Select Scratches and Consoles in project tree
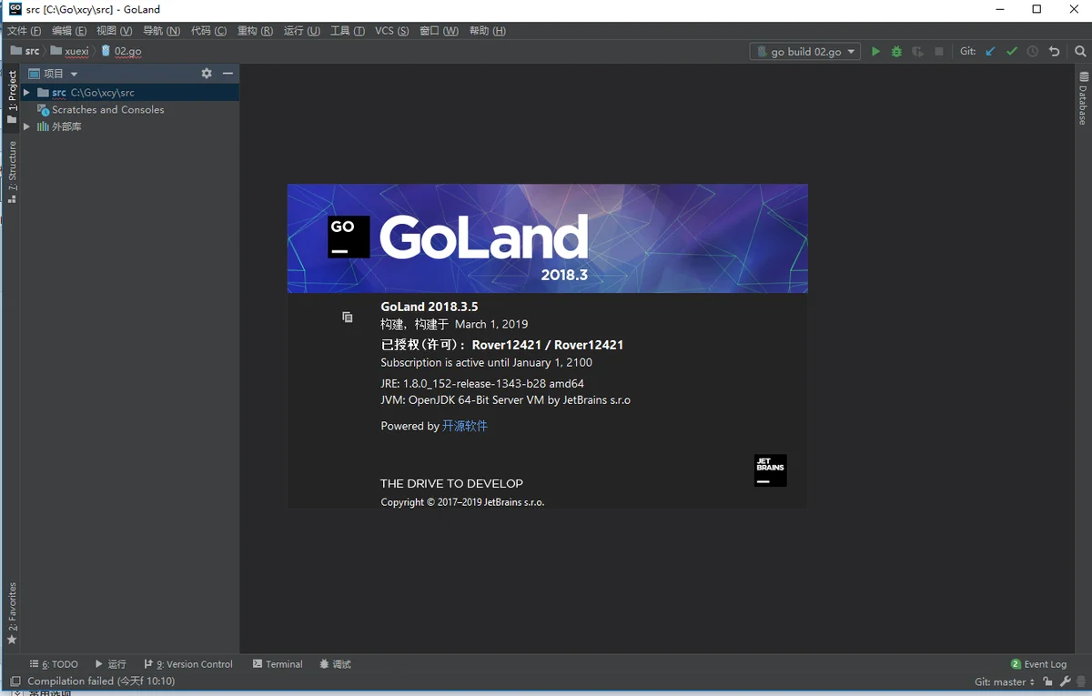Image resolution: width=1092 pixels, height=696 pixels. pyautogui.click(x=108, y=110)
